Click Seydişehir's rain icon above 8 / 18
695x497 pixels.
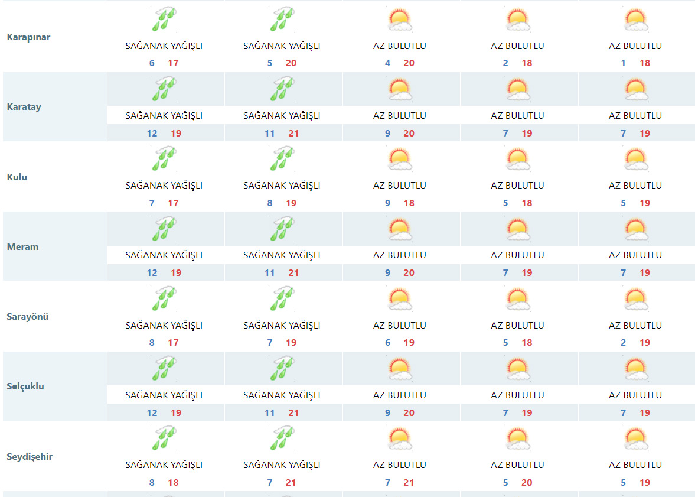click(x=164, y=438)
